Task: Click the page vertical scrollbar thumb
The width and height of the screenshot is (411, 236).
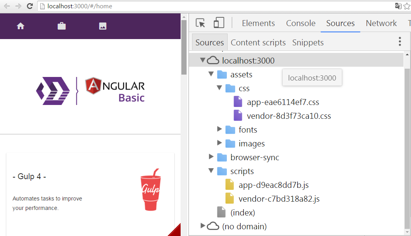Action: click(184, 47)
